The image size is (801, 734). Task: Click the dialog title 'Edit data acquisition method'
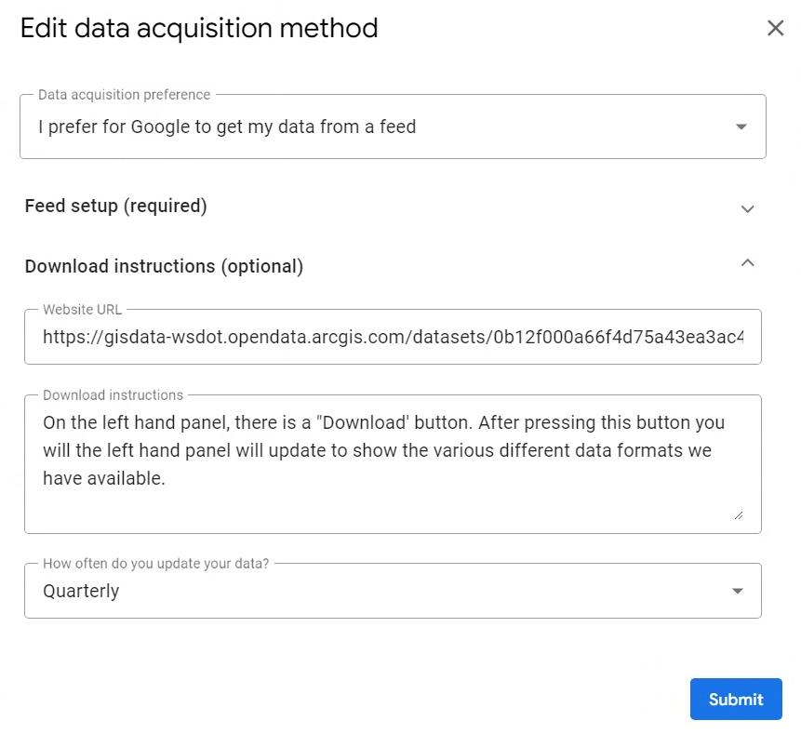pos(199,28)
